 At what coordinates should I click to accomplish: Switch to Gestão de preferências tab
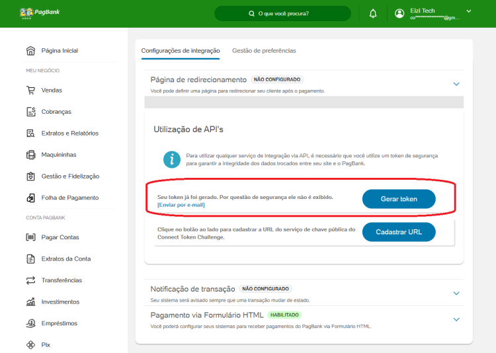click(x=264, y=51)
